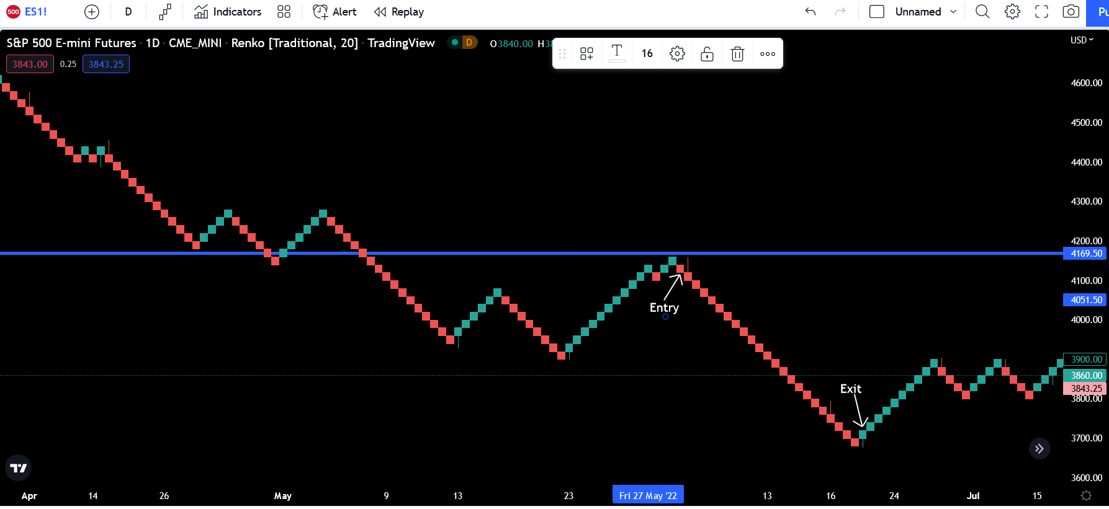Delete the selected drawing with trash icon

(x=737, y=54)
